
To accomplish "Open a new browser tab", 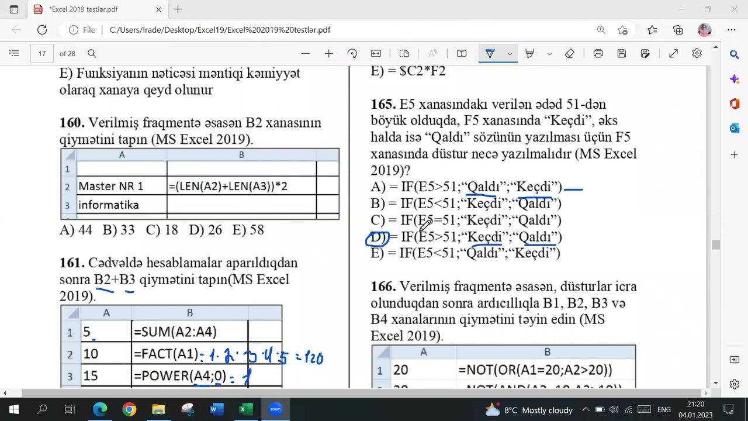I will click(178, 9).
